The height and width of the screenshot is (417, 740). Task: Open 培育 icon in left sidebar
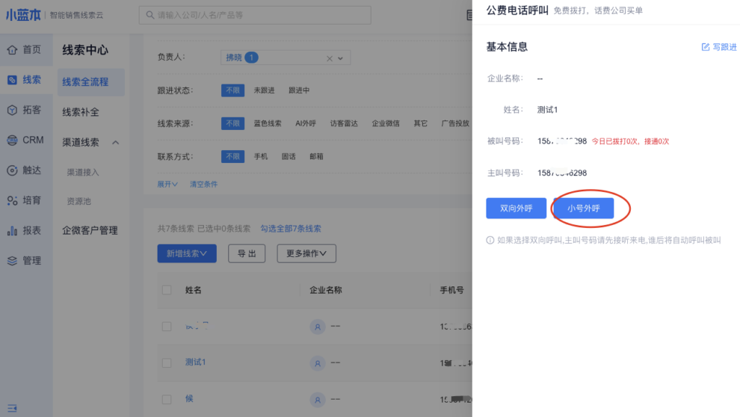[x=12, y=201]
